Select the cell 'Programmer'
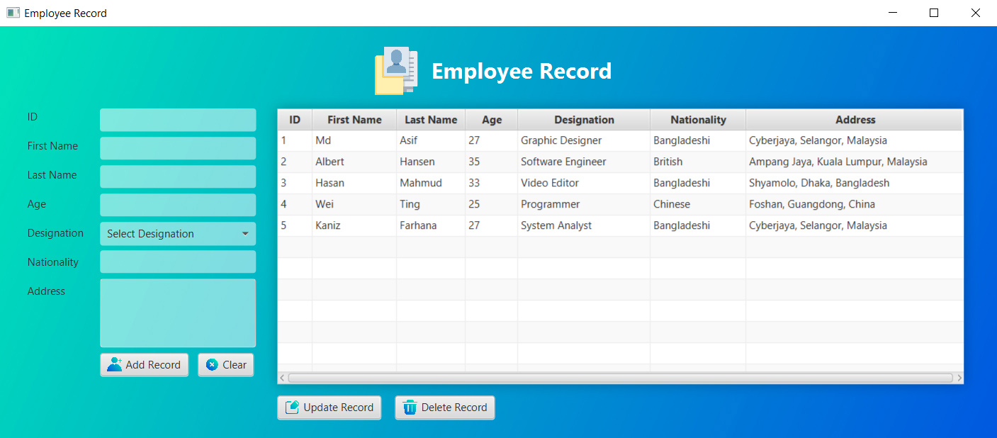 [x=584, y=204]
